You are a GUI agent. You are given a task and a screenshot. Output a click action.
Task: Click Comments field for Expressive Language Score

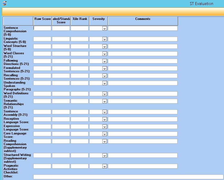pyautogui.click(x=143, y=127)
